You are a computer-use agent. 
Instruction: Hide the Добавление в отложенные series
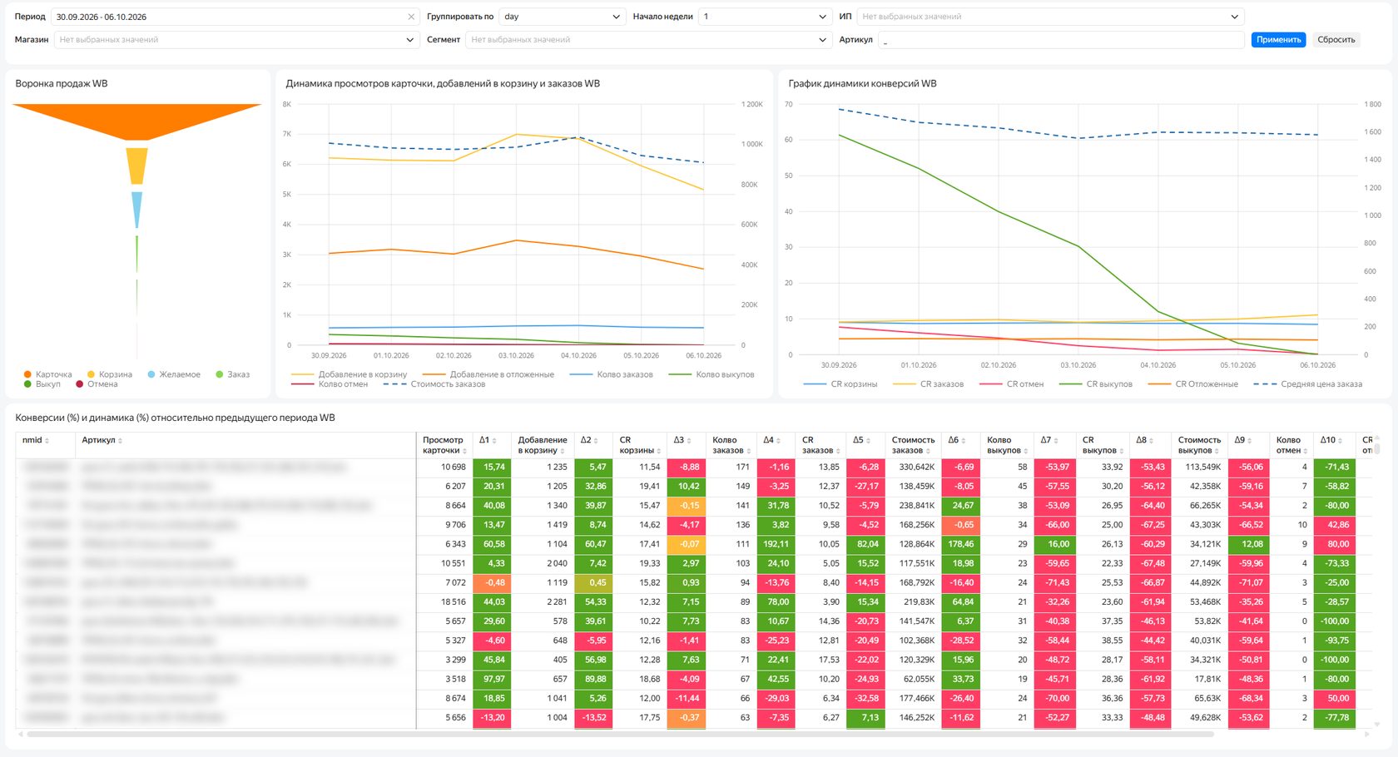(x=488, y=374)
